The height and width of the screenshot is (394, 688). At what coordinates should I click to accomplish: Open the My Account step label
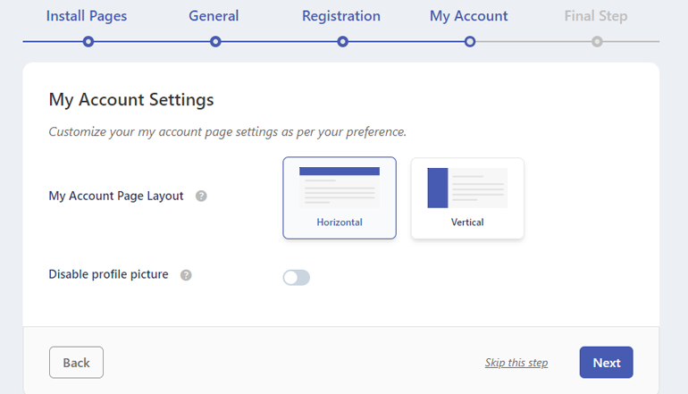pyautogui.click(x=468, y=16)
